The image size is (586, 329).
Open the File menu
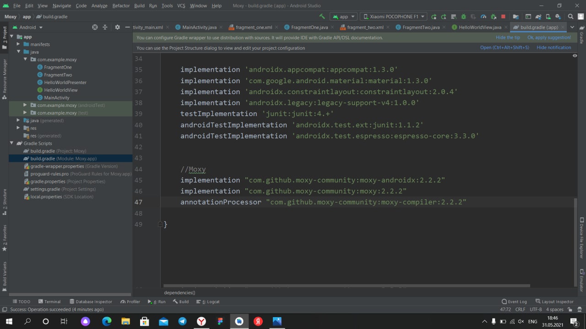(17, 5)
